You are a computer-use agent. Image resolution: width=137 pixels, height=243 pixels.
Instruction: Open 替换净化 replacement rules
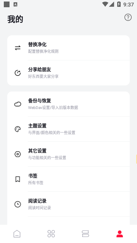click(x=68, y=48)
